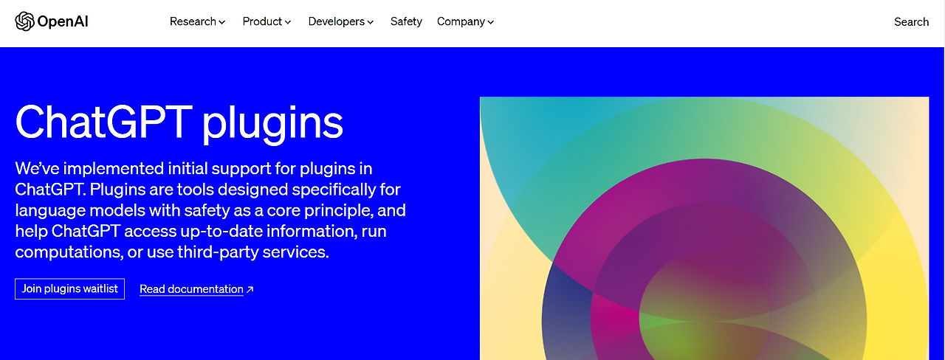Expand the Company menu
The image size is (945, 360).
[x=465, y=21]
